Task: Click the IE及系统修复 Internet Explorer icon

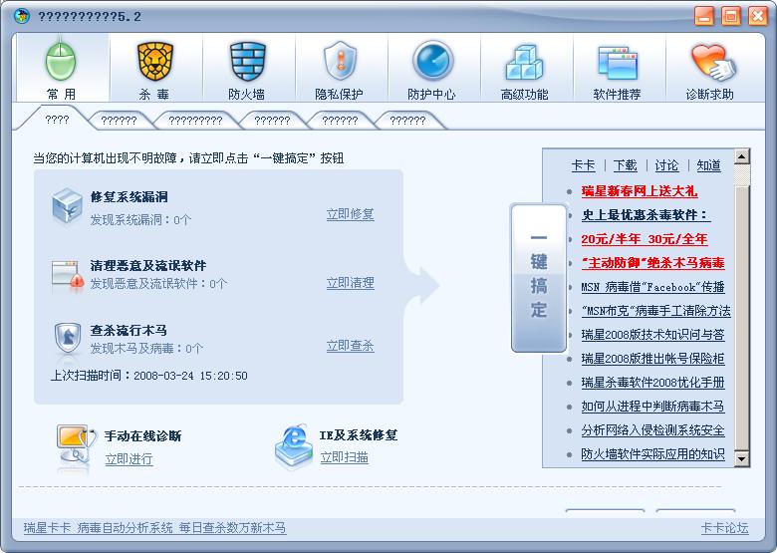Action: click(x=294, y=446)
